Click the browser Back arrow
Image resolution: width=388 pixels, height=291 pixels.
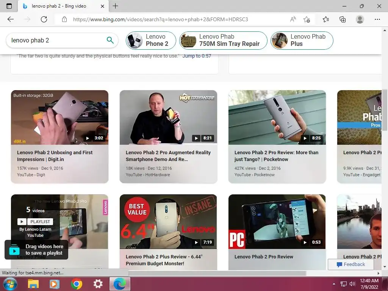click(x=10, y=19)
